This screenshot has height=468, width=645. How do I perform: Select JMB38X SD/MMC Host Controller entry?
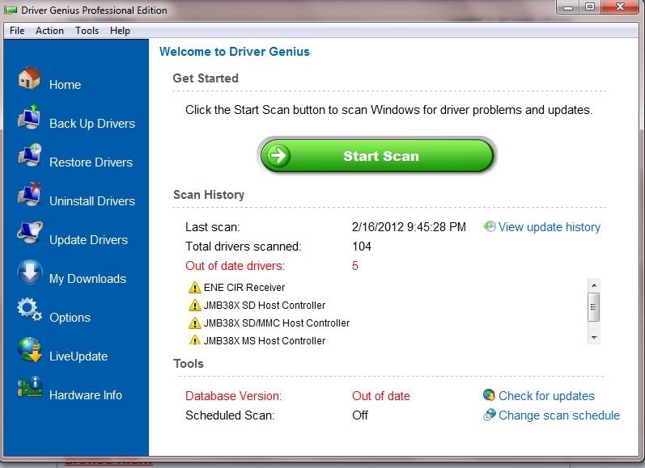coord(277,323)
